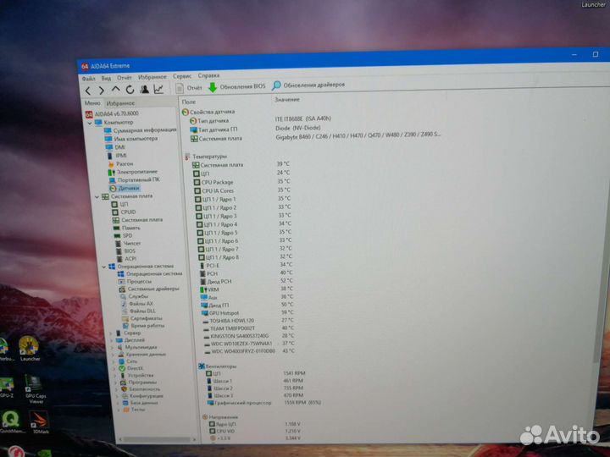This screenshot has height=457, width=610.
Task: Select Память tree item
Action: pos(127,228)
